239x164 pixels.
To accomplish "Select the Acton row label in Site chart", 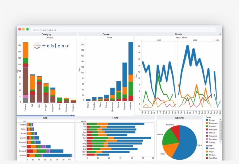I will coord(24,147).
